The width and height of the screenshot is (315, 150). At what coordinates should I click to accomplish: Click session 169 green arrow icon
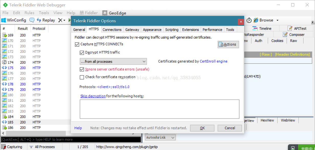click(4, 35)
